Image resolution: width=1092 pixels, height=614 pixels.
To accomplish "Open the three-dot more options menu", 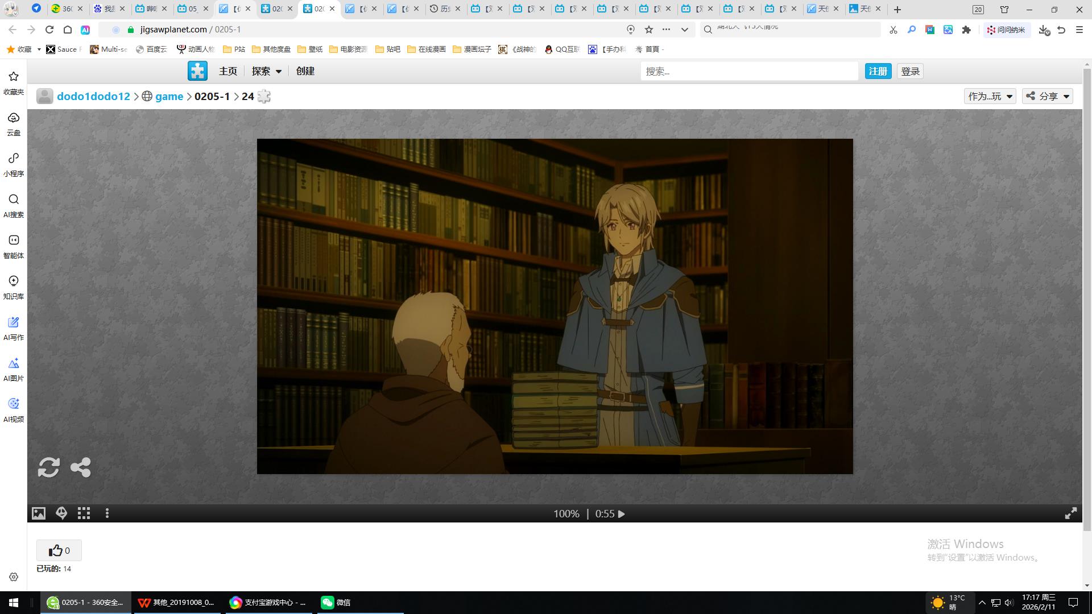I will 107,513.
